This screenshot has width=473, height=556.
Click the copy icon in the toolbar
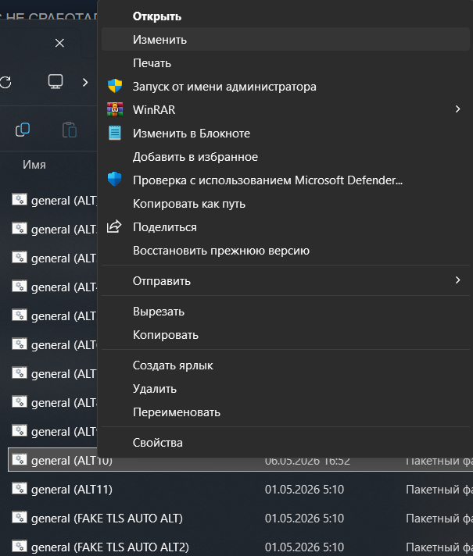point(23,130)
